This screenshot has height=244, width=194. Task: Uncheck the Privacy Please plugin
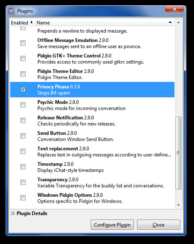[x=23, y=90]
